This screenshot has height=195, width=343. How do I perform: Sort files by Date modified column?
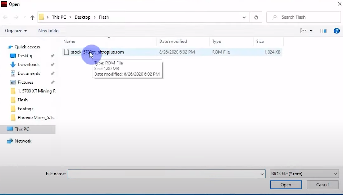[173, 41]
